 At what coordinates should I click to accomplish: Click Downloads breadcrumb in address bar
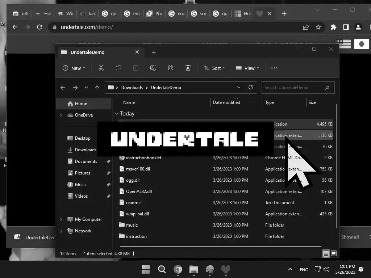pyautogui.click(x=132, y=88)
